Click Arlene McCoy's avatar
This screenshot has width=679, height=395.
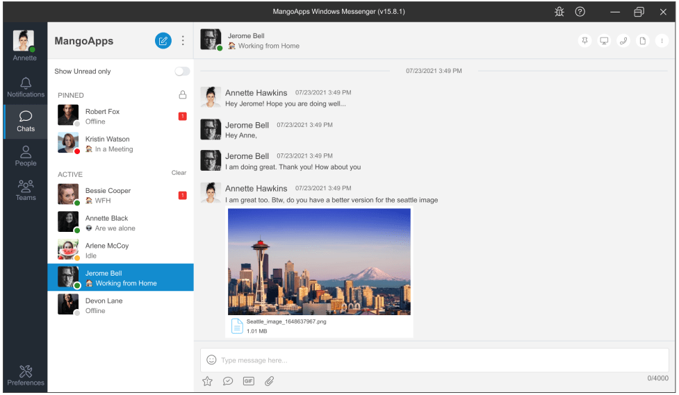click(68, 249)
